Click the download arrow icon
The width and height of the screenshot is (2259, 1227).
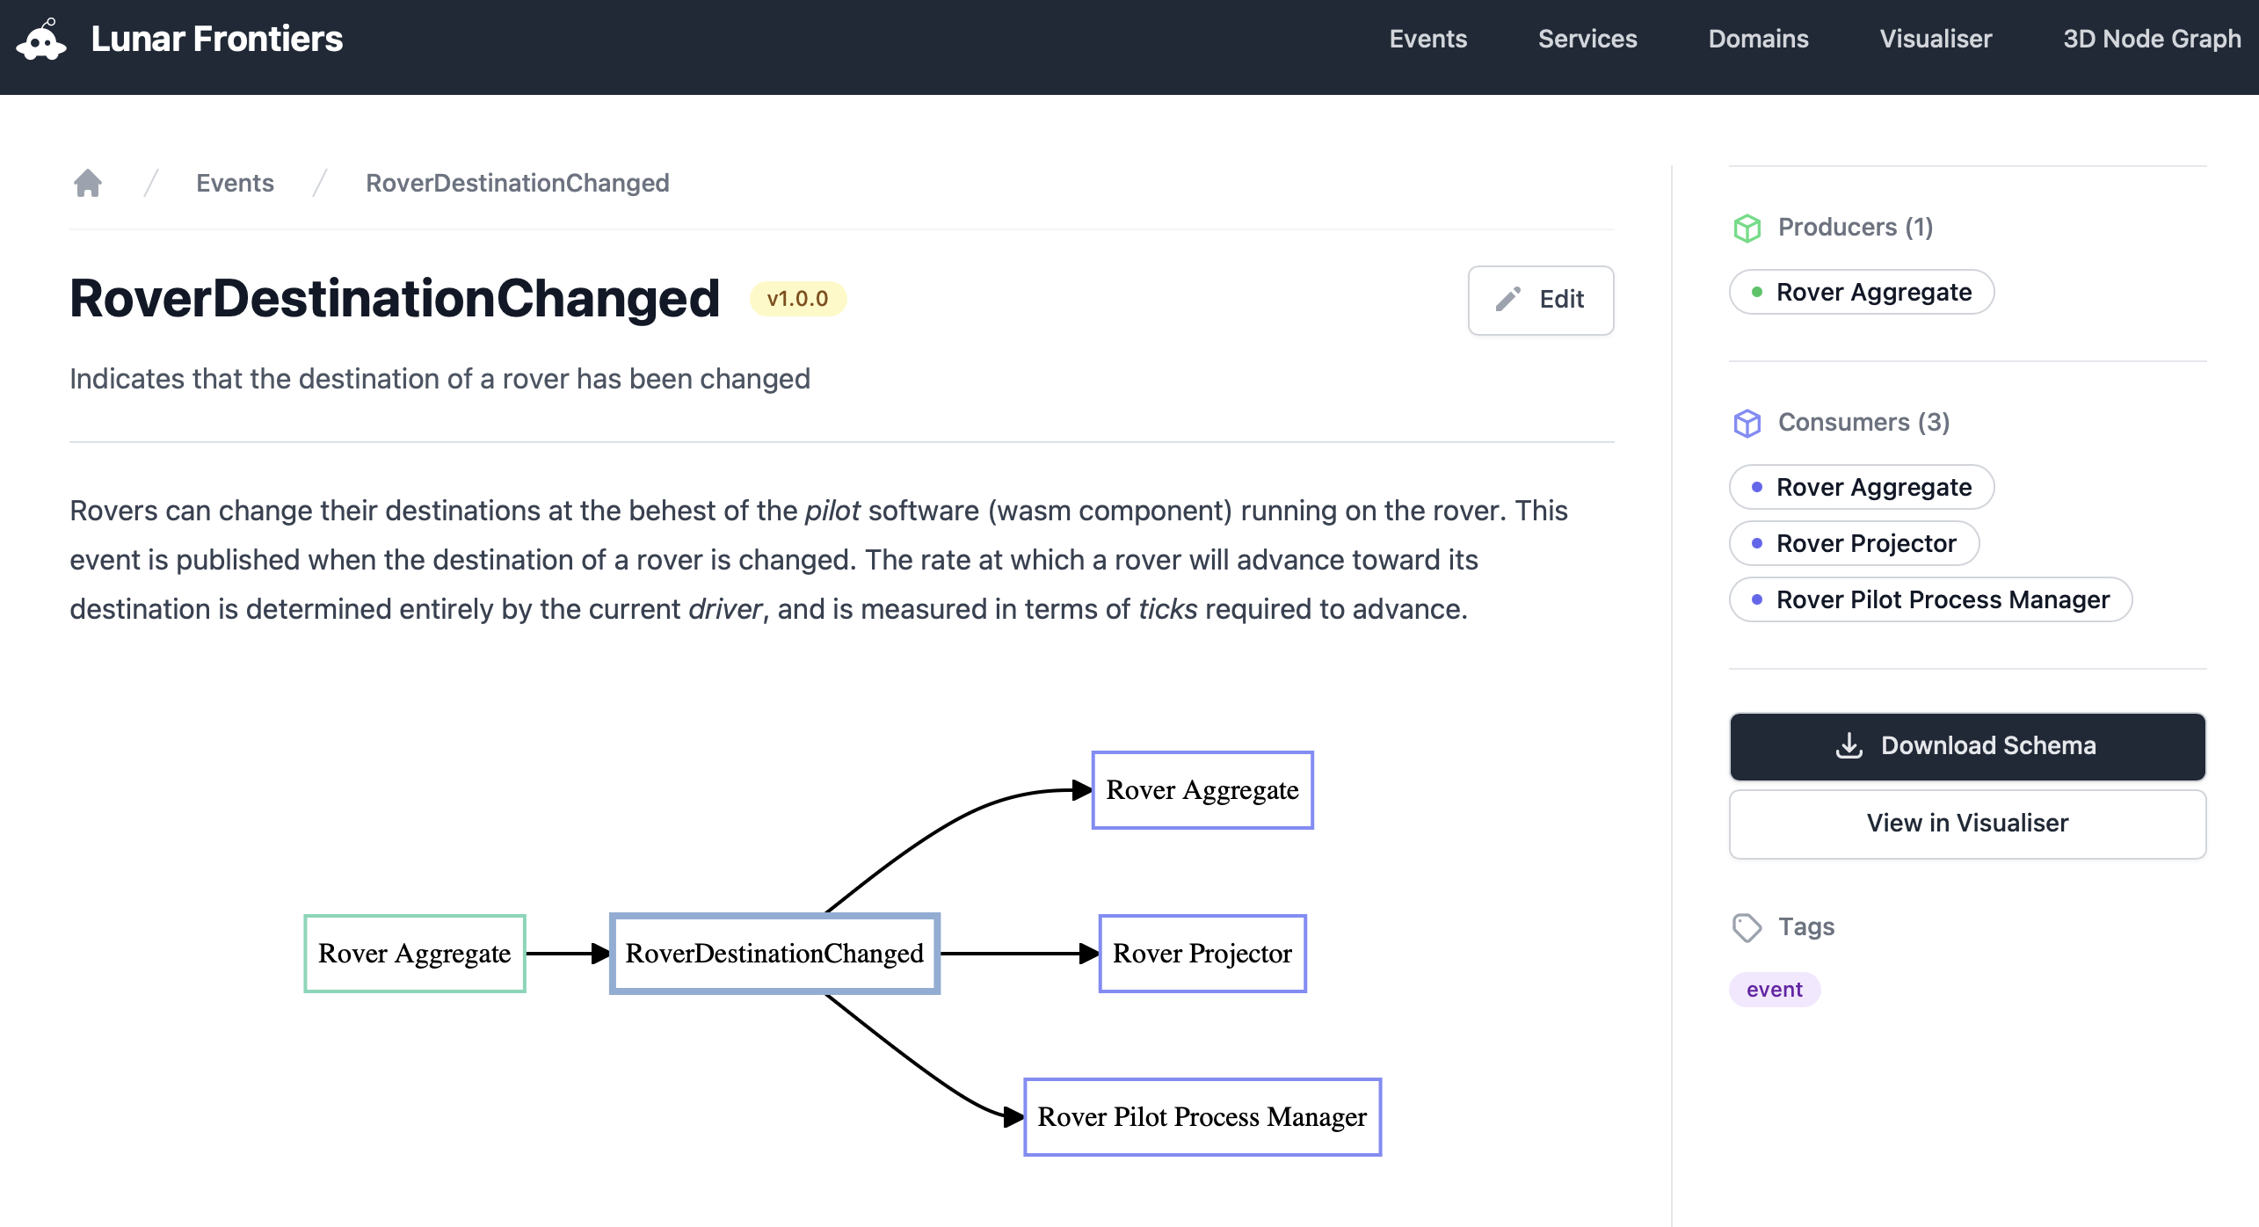1849,745
